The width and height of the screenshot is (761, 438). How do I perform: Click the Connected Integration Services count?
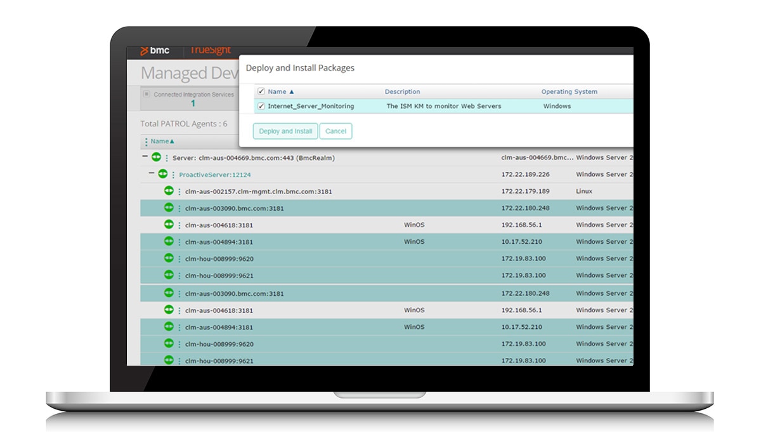tap(193, 103)
